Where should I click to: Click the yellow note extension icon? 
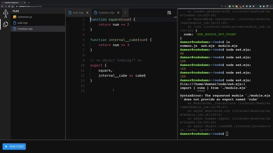[237, 6]
